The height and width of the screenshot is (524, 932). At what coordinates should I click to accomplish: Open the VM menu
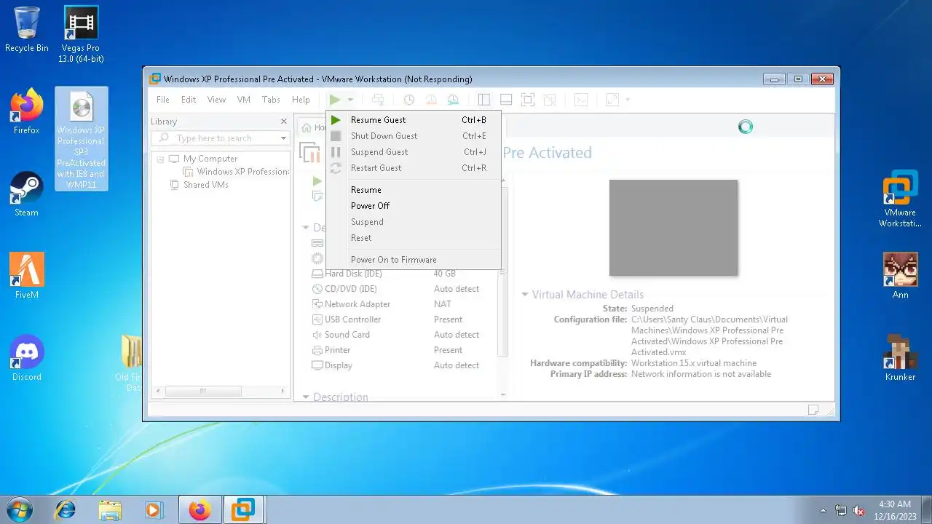pos(244,100)
